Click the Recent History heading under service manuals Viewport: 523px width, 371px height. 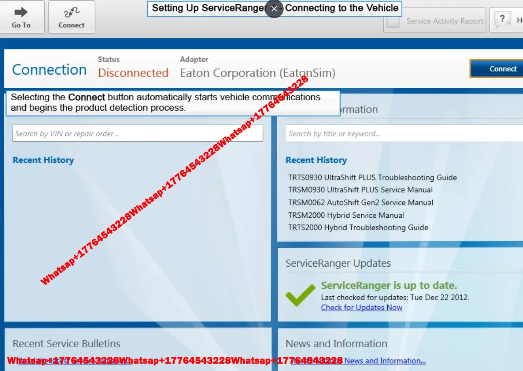(316, 160)
